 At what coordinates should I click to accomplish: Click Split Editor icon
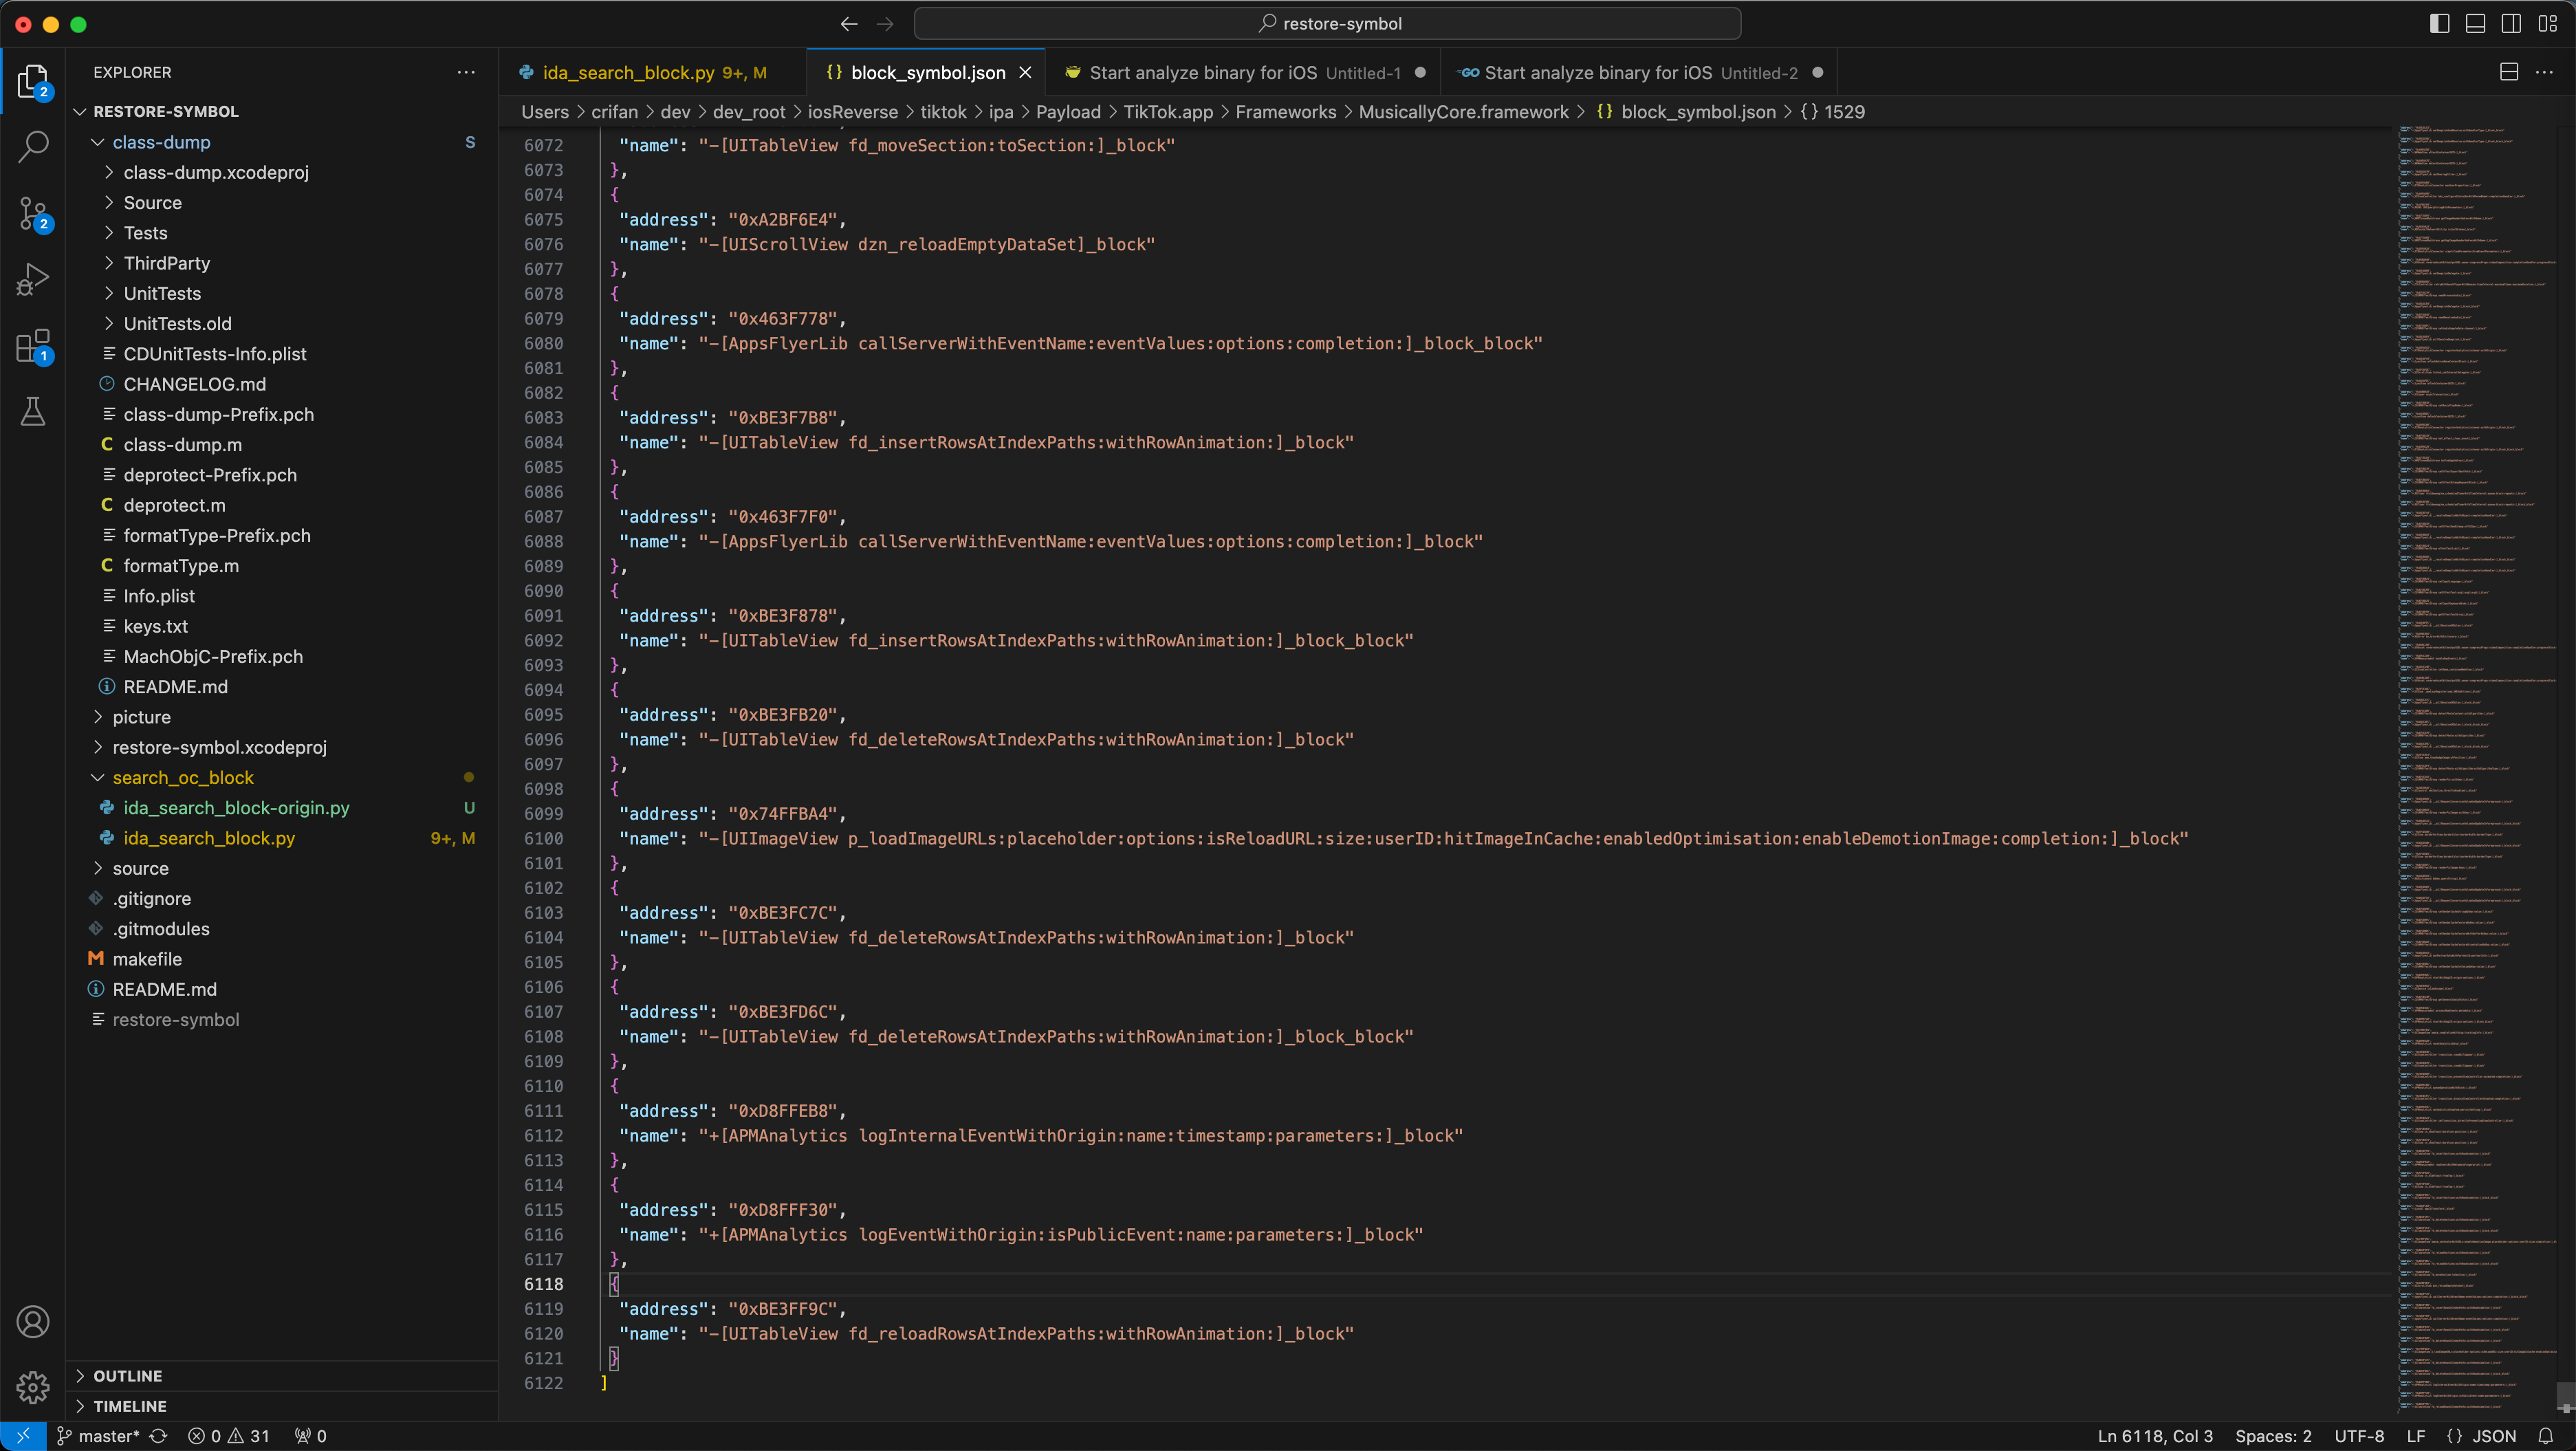[2509, 72]
